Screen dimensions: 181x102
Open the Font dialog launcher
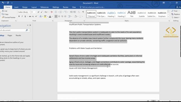point(53,21)
